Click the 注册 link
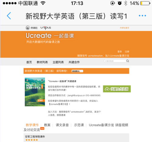152x142 pixels. coord(127,51)
